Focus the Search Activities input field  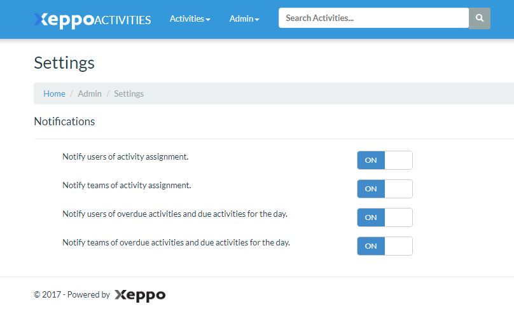click(373, 18)
